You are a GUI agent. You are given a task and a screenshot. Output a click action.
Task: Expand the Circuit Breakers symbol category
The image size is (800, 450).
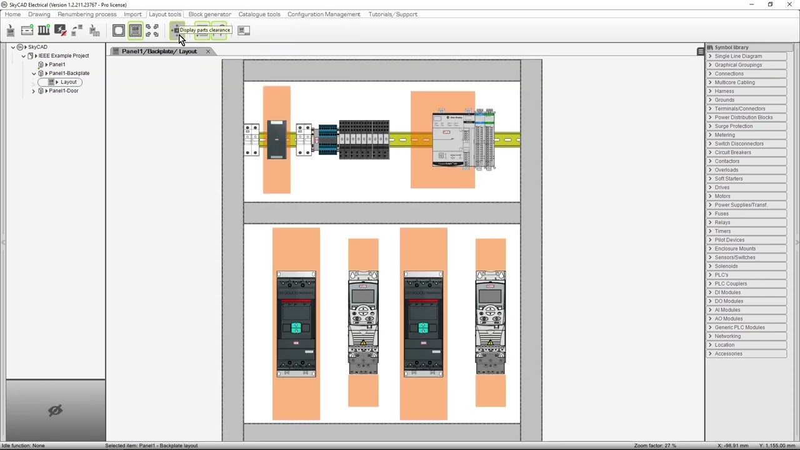710,152
